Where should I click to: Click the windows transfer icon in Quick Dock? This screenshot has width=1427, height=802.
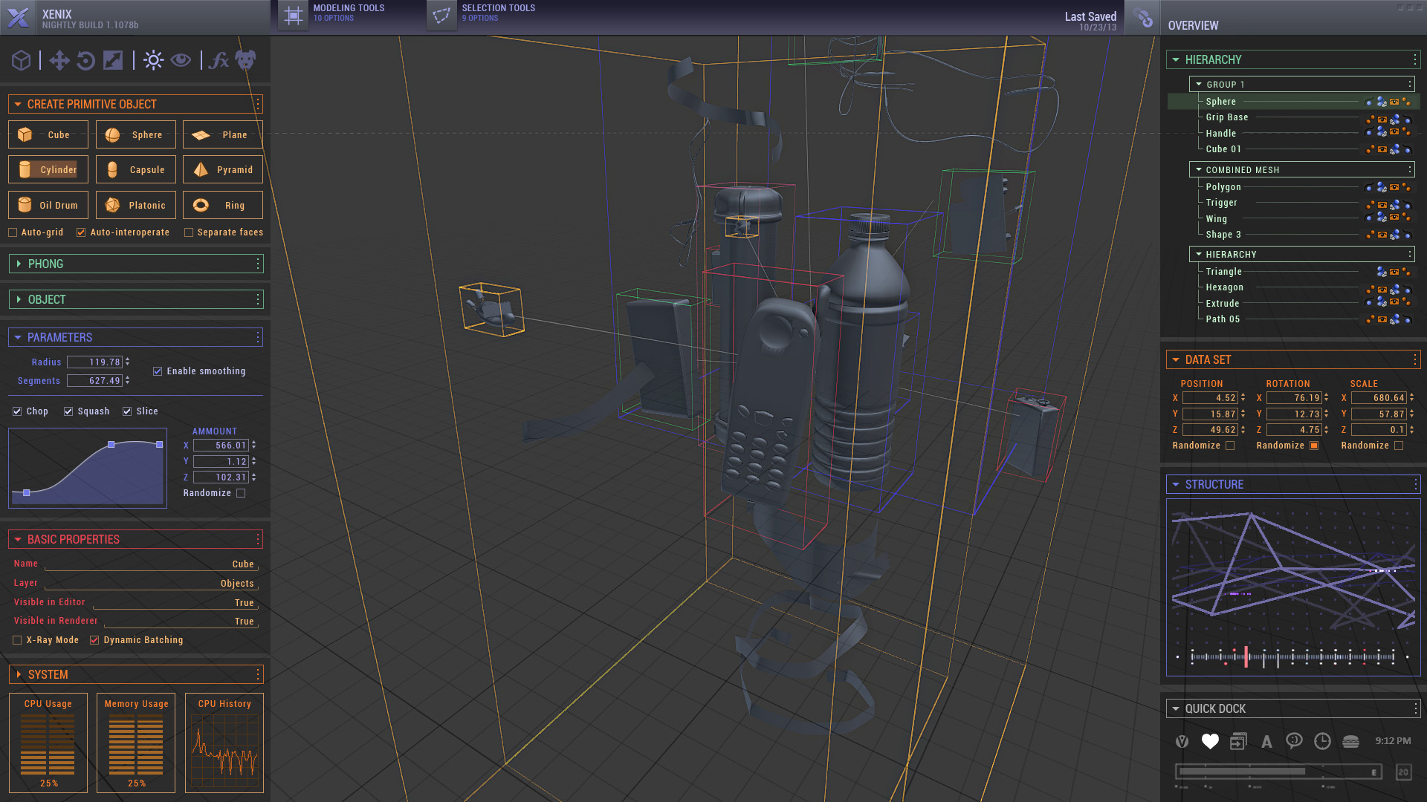point(1238,741)
